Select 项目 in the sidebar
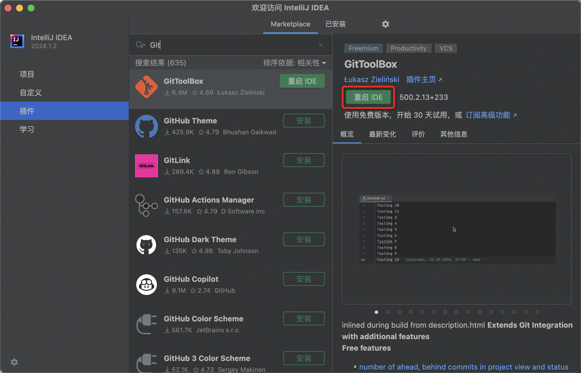Viewport: 581px width, 373px height. (27, 74)
